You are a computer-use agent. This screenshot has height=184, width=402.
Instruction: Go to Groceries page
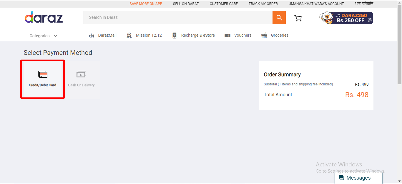click(280, 35)
